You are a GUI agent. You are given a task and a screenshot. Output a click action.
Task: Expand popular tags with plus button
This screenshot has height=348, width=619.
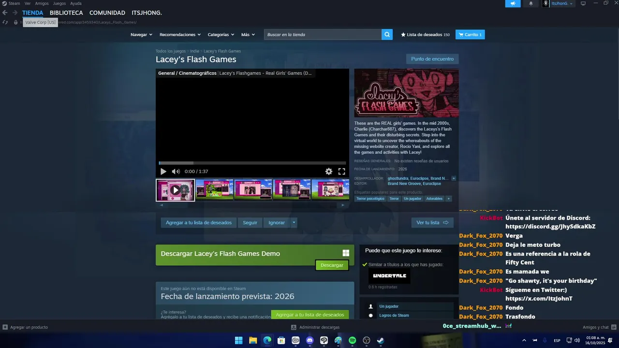(449, 199)
